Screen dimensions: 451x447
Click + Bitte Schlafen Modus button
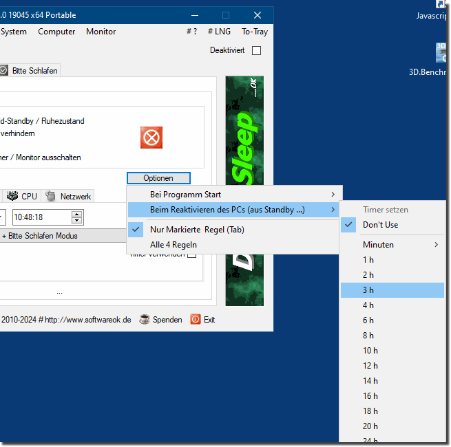point(63,236)
